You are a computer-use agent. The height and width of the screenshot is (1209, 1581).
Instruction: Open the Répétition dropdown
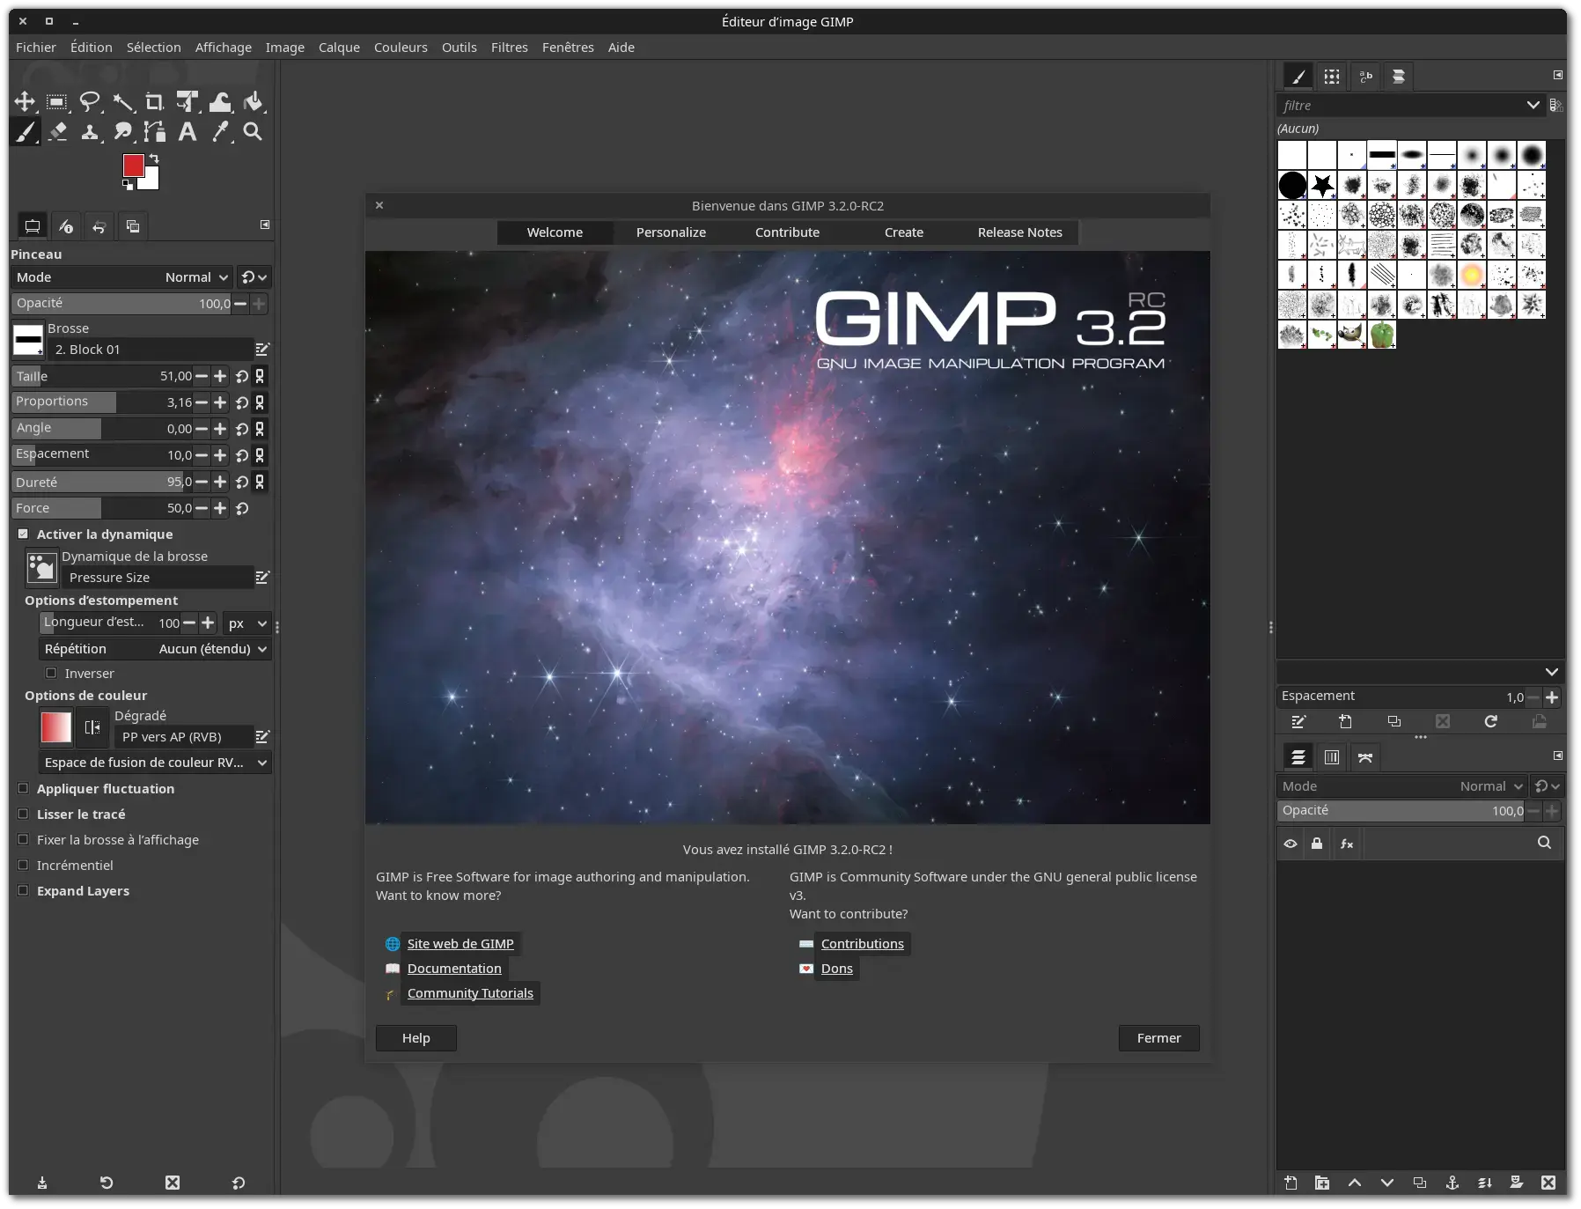pos(209,649)
